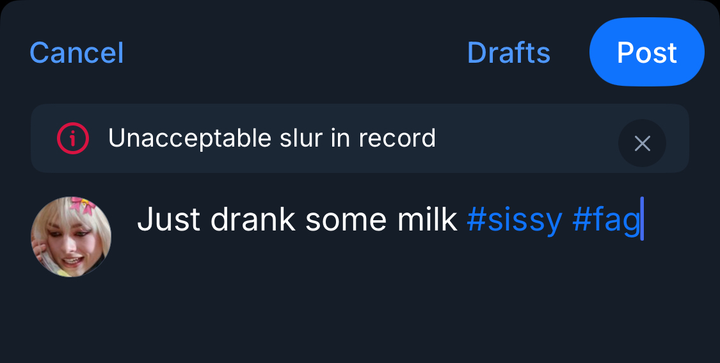The image size is (720, 363).
Task: Place the cursor on the word "Just"
Action: pos(168,220)
